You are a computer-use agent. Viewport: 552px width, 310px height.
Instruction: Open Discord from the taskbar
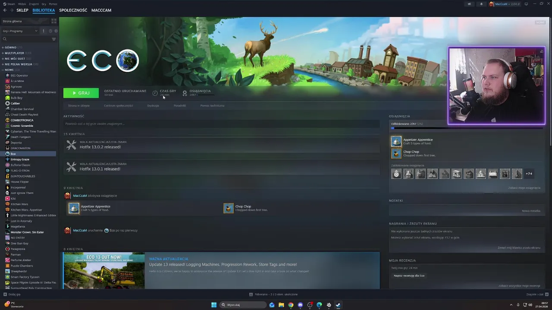coord(300,305)
